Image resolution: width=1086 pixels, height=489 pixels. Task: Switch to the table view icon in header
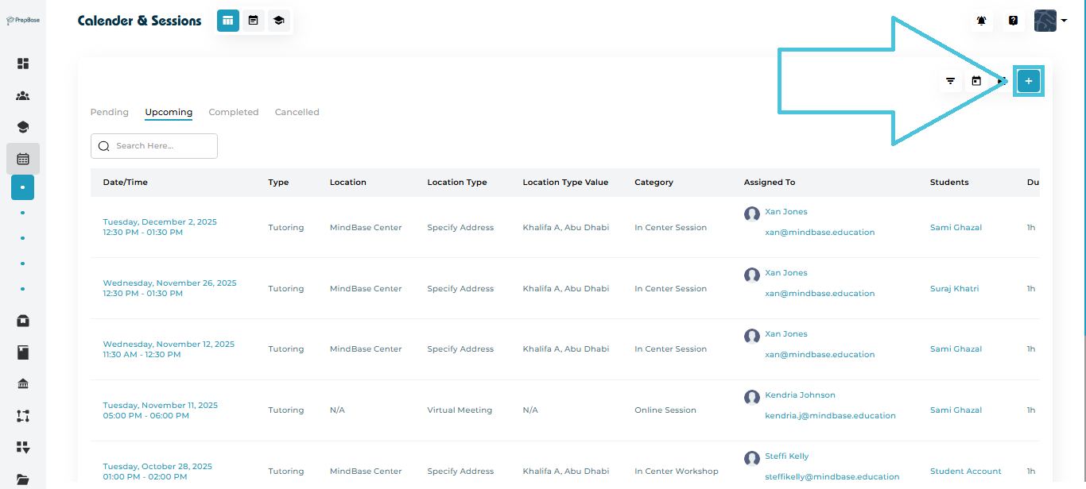[x=228, y=21]
